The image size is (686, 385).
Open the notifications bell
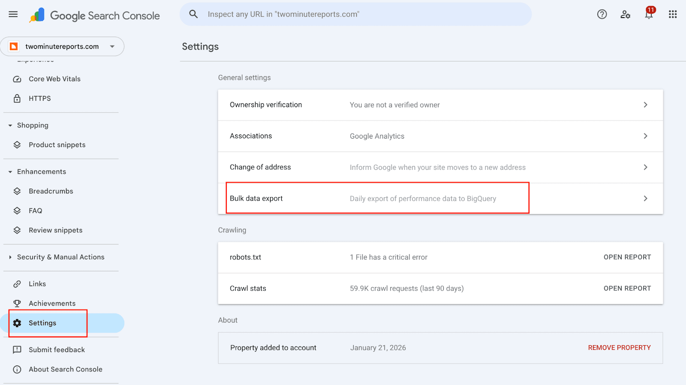point(649,14)
